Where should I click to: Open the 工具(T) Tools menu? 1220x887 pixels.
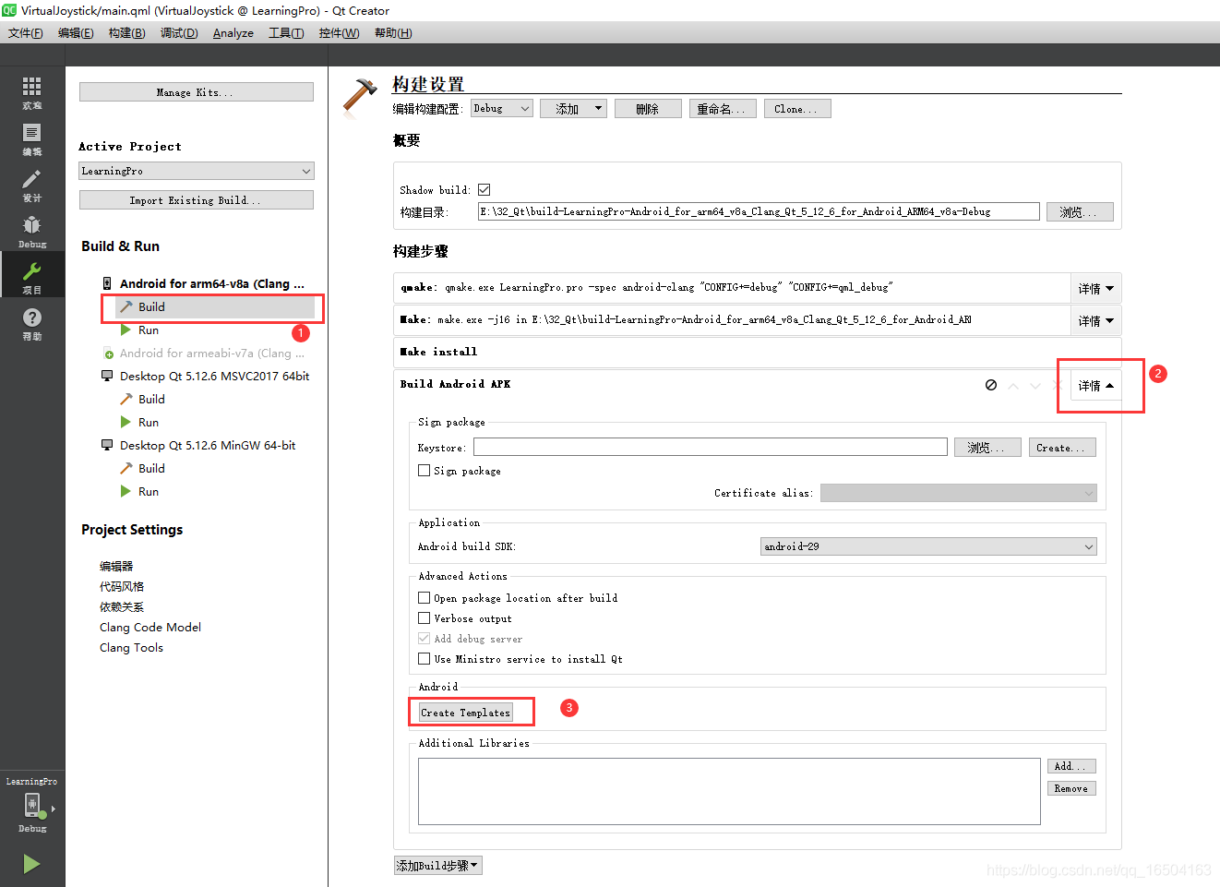pyautogui.click(x=286, y=32)
